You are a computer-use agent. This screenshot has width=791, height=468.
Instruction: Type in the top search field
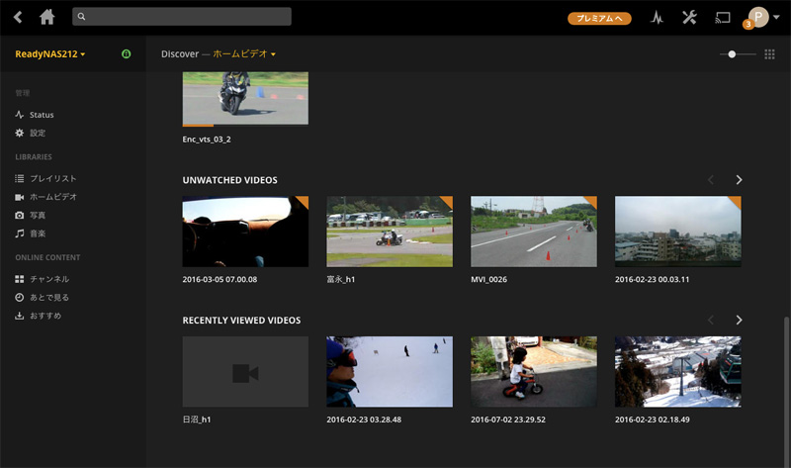[x=186, y=17]
